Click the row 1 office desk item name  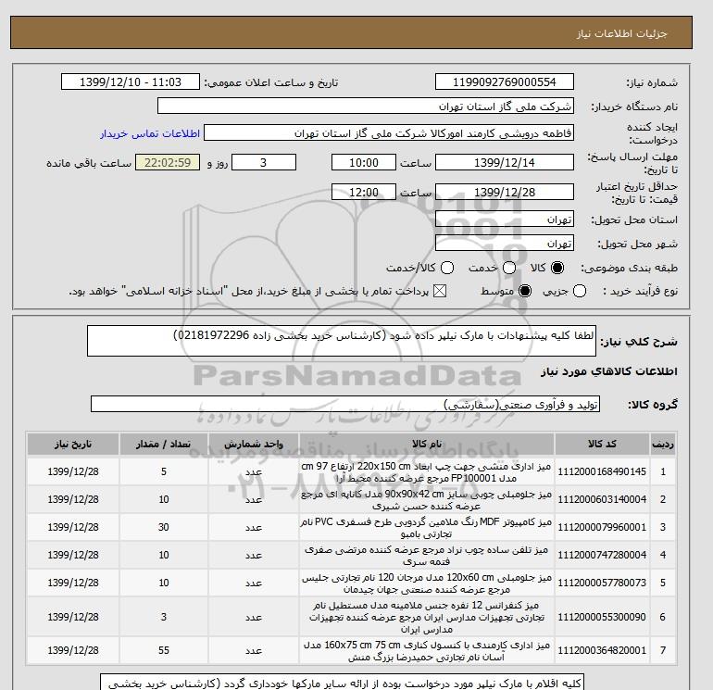[x=427, y=472]
